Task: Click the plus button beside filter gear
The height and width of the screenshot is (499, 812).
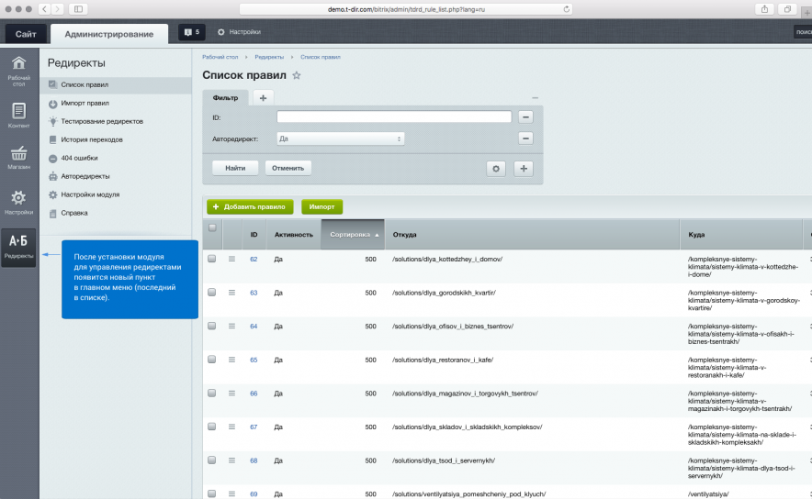Action: [524, 169]
